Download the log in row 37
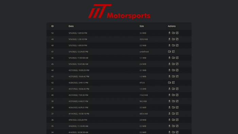The height and width of the screenshot is (134, 238). (x=169, y=114)
